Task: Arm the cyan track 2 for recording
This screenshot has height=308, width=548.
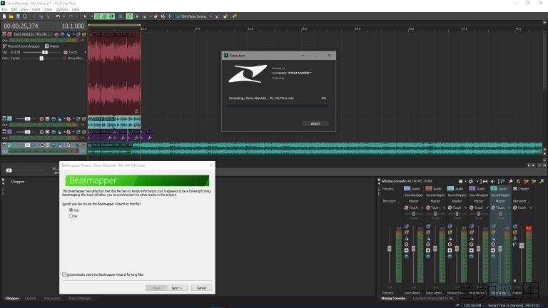Action: [41, 119]
